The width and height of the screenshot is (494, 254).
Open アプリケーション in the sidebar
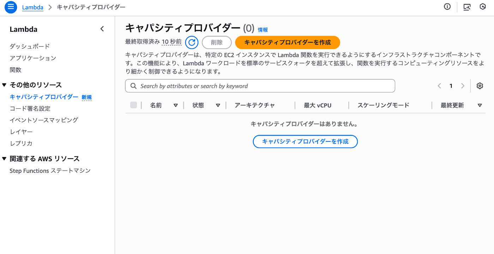pyautogui.click(x=33, y=58)
